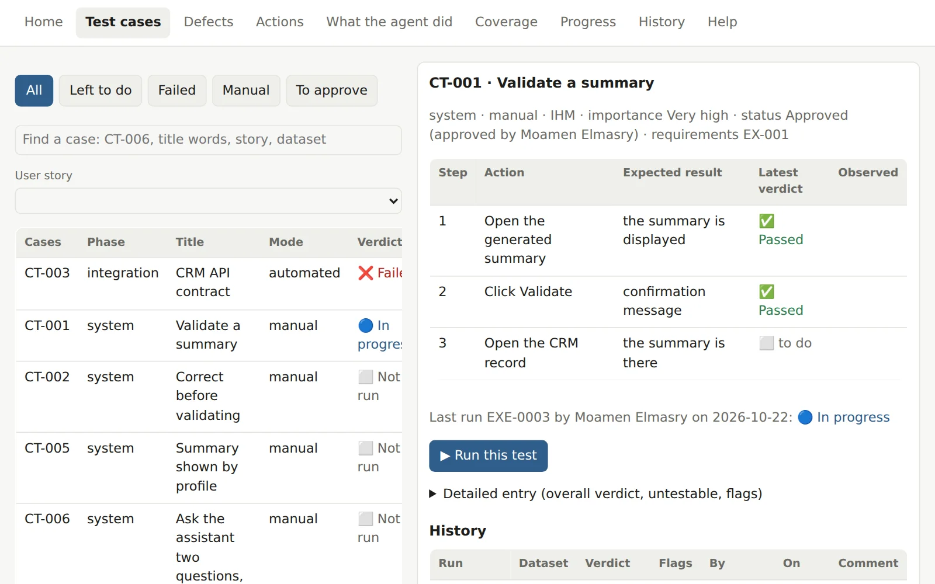Click the Title column header

point(190,242)
